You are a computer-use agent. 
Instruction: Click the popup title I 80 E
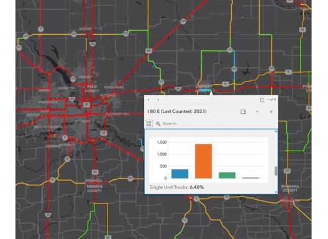pos(177,111)
